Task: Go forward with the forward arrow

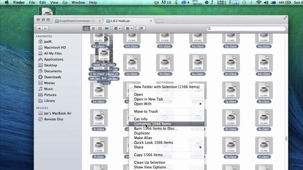Action: pos(45,28)
